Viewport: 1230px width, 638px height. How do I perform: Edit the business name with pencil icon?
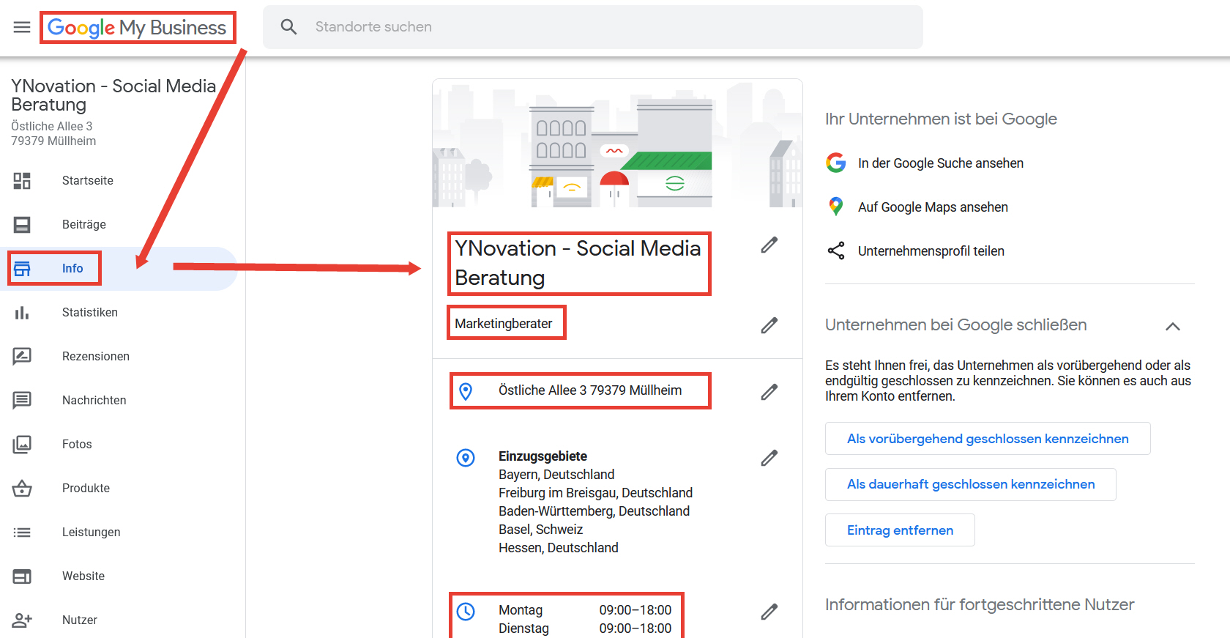coord(769,245)
